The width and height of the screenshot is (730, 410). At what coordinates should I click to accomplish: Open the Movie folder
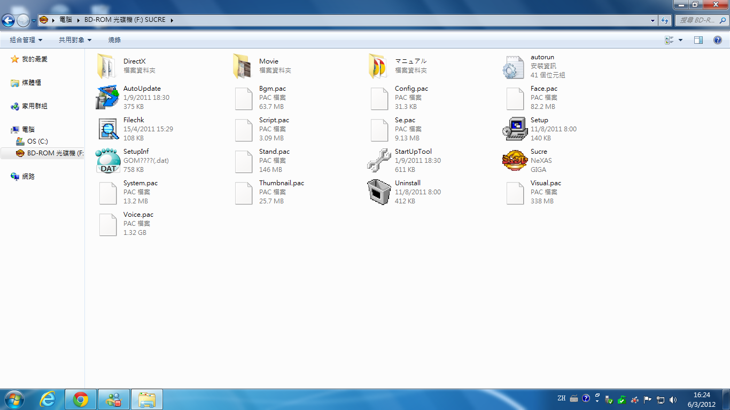pyautogui.click(x=243, y=66)
